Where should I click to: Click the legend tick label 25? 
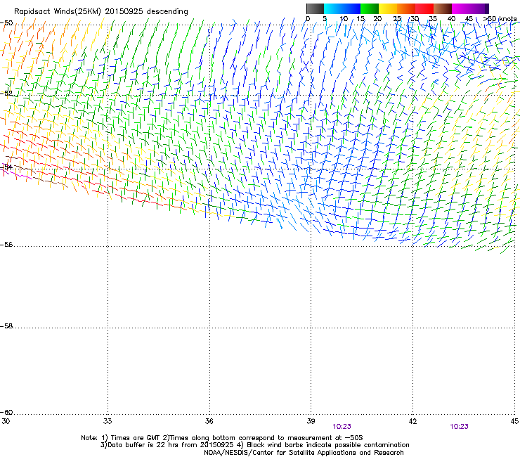(397, 19)
